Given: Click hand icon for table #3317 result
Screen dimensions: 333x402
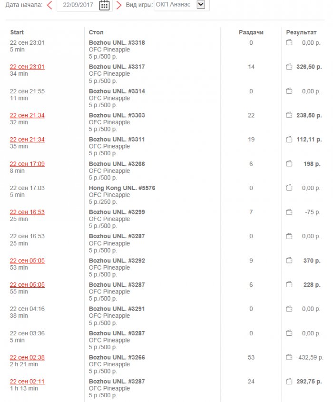Looking at the screenshot, I should coord(289,67).
